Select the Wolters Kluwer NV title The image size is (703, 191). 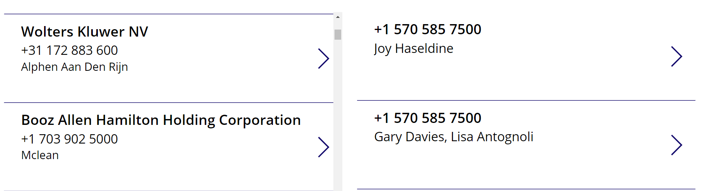pyautogui.click(x=85, y=32)
